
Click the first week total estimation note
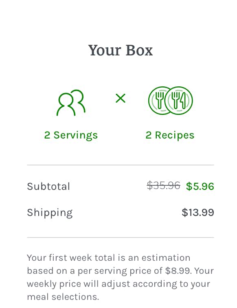[x=121, y=277]
